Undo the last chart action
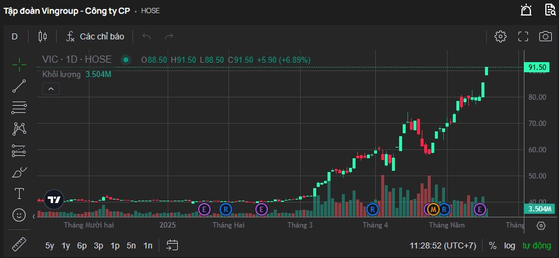Viewport: 559px width, 258px height. [147, 36]
